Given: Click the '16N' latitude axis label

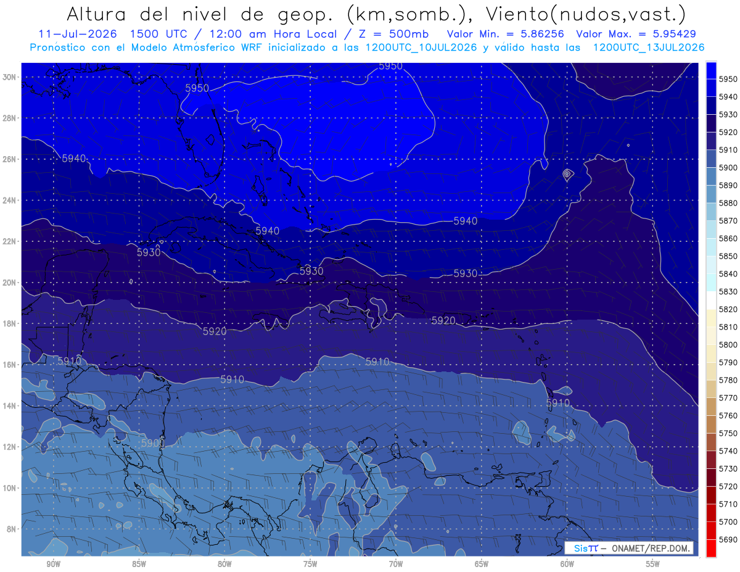Looking at the screenshot, I should (x=10, y=365).
